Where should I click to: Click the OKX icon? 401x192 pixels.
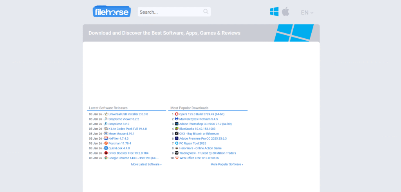point(177,133)
